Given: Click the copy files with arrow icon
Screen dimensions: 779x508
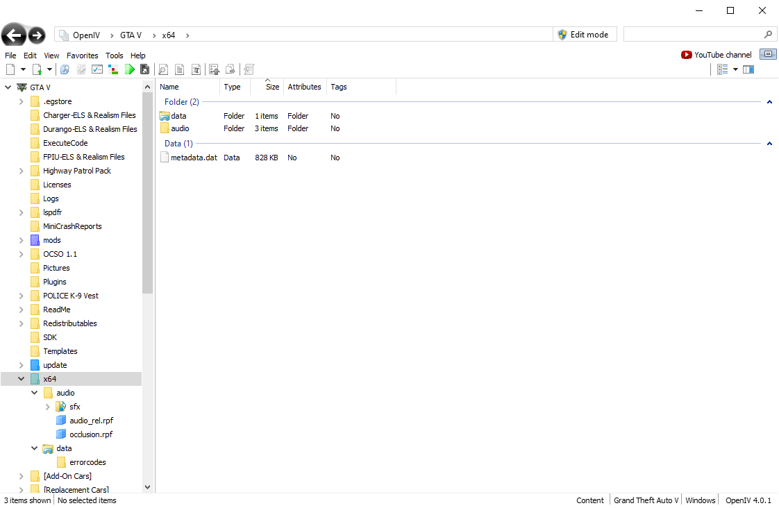Looking at the screenshot, I should (x=231, y=69).
